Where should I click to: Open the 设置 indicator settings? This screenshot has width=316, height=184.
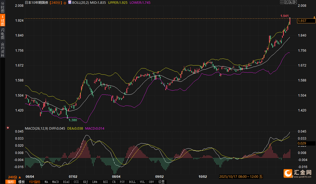click(x=161, y=182)
